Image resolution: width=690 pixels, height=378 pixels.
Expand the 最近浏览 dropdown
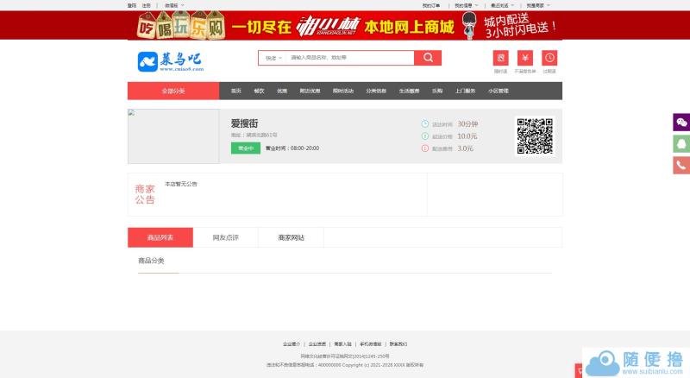pos(502,5)
